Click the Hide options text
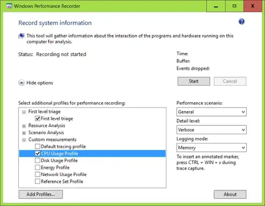265x206 pixels. pos(40,83)
